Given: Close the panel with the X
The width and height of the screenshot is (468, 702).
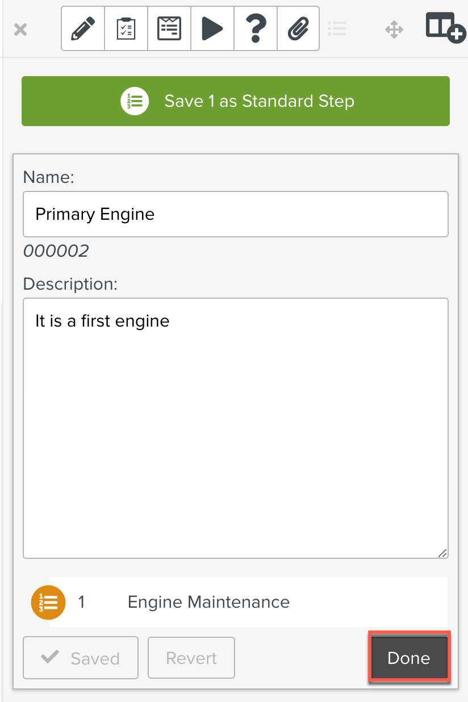Looking at the screenshot, I should click(x=20, y=30).
